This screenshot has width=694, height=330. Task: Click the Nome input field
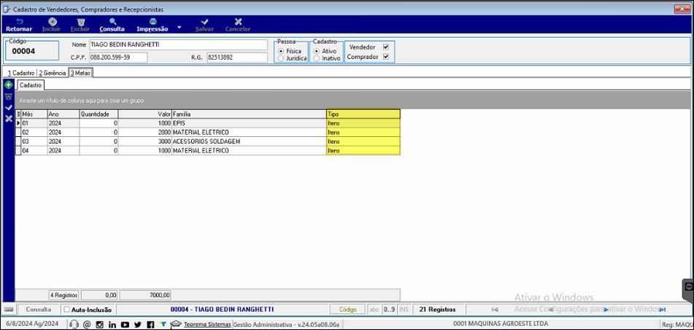tap(178, 44)
